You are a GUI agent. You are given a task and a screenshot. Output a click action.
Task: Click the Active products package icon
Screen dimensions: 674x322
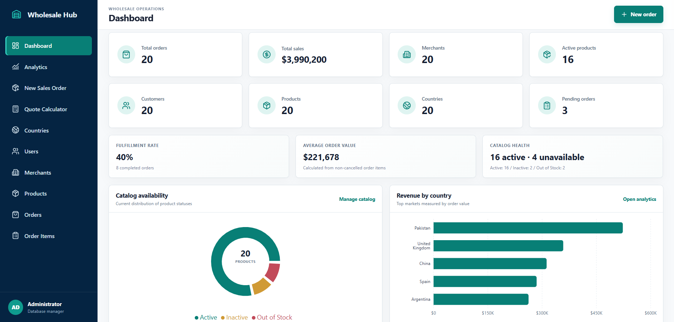pyautogui.click(x=547, y=55)
